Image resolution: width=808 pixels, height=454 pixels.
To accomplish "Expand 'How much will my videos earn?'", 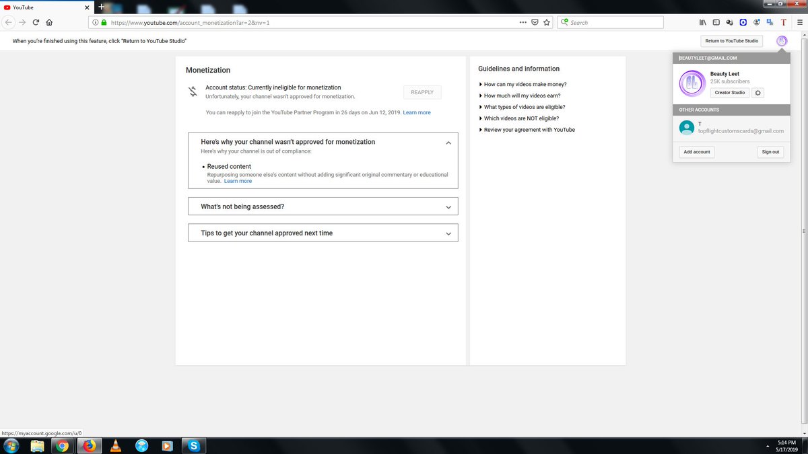I will point(520,96).
